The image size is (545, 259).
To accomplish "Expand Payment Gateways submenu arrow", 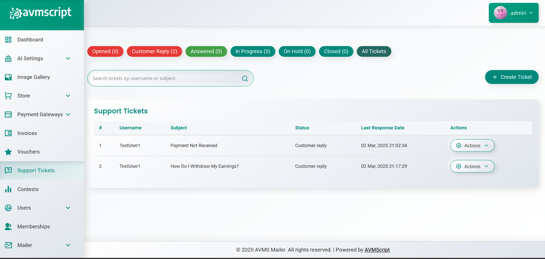I will (68, 115).
